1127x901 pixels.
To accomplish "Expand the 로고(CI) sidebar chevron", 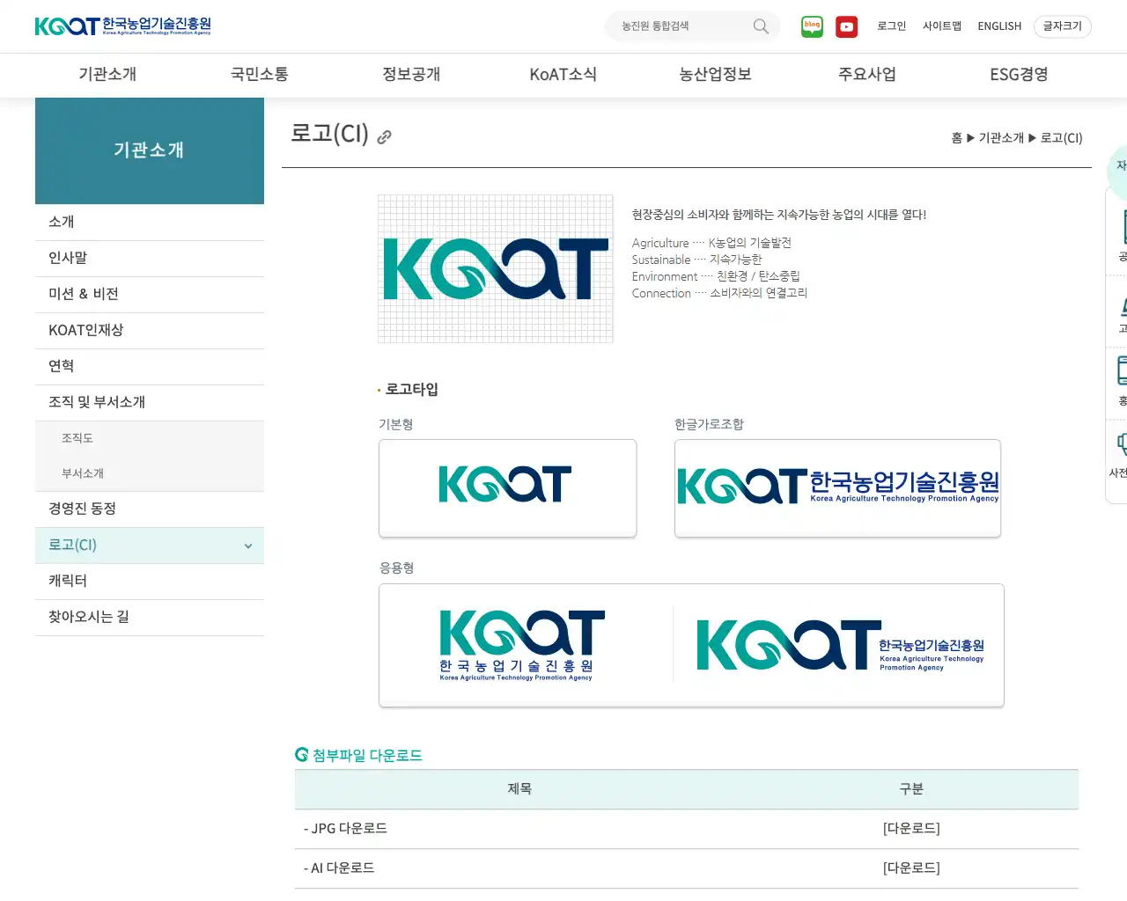I will (248, 546).
